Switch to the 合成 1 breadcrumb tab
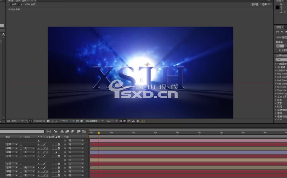287x178 pixels. pyautogui.click(x=15, y=5)
